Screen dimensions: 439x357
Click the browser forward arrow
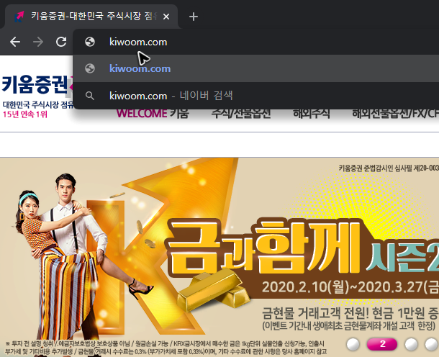(38, 42)
